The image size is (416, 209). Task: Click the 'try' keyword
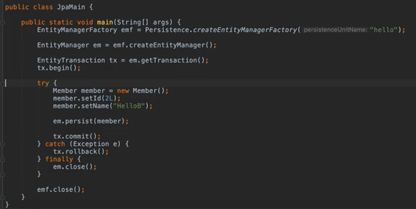click(x=43, y=83)
